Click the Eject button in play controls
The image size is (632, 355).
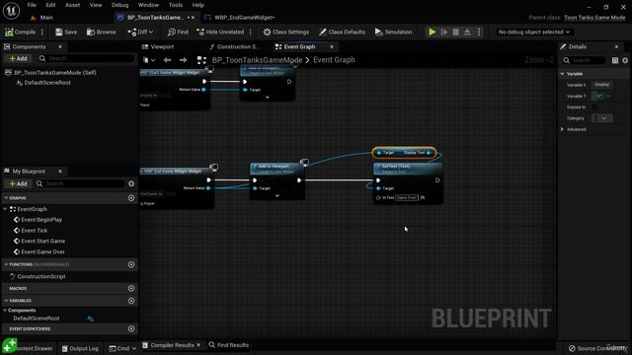coord(467,32)
